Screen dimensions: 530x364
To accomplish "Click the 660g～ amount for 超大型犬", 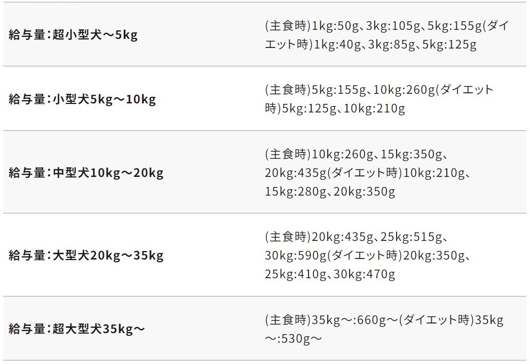I will 374,320.
